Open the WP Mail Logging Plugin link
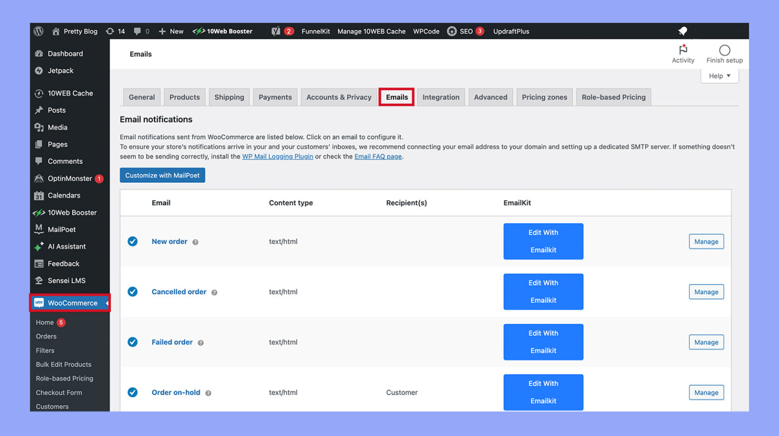The height and width of the screenshot is (436, 779). 277,156
